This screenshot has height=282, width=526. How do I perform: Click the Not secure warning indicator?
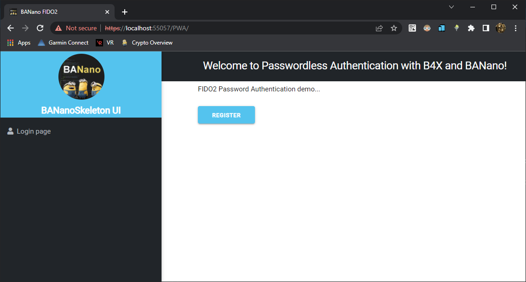pos(76,28)
